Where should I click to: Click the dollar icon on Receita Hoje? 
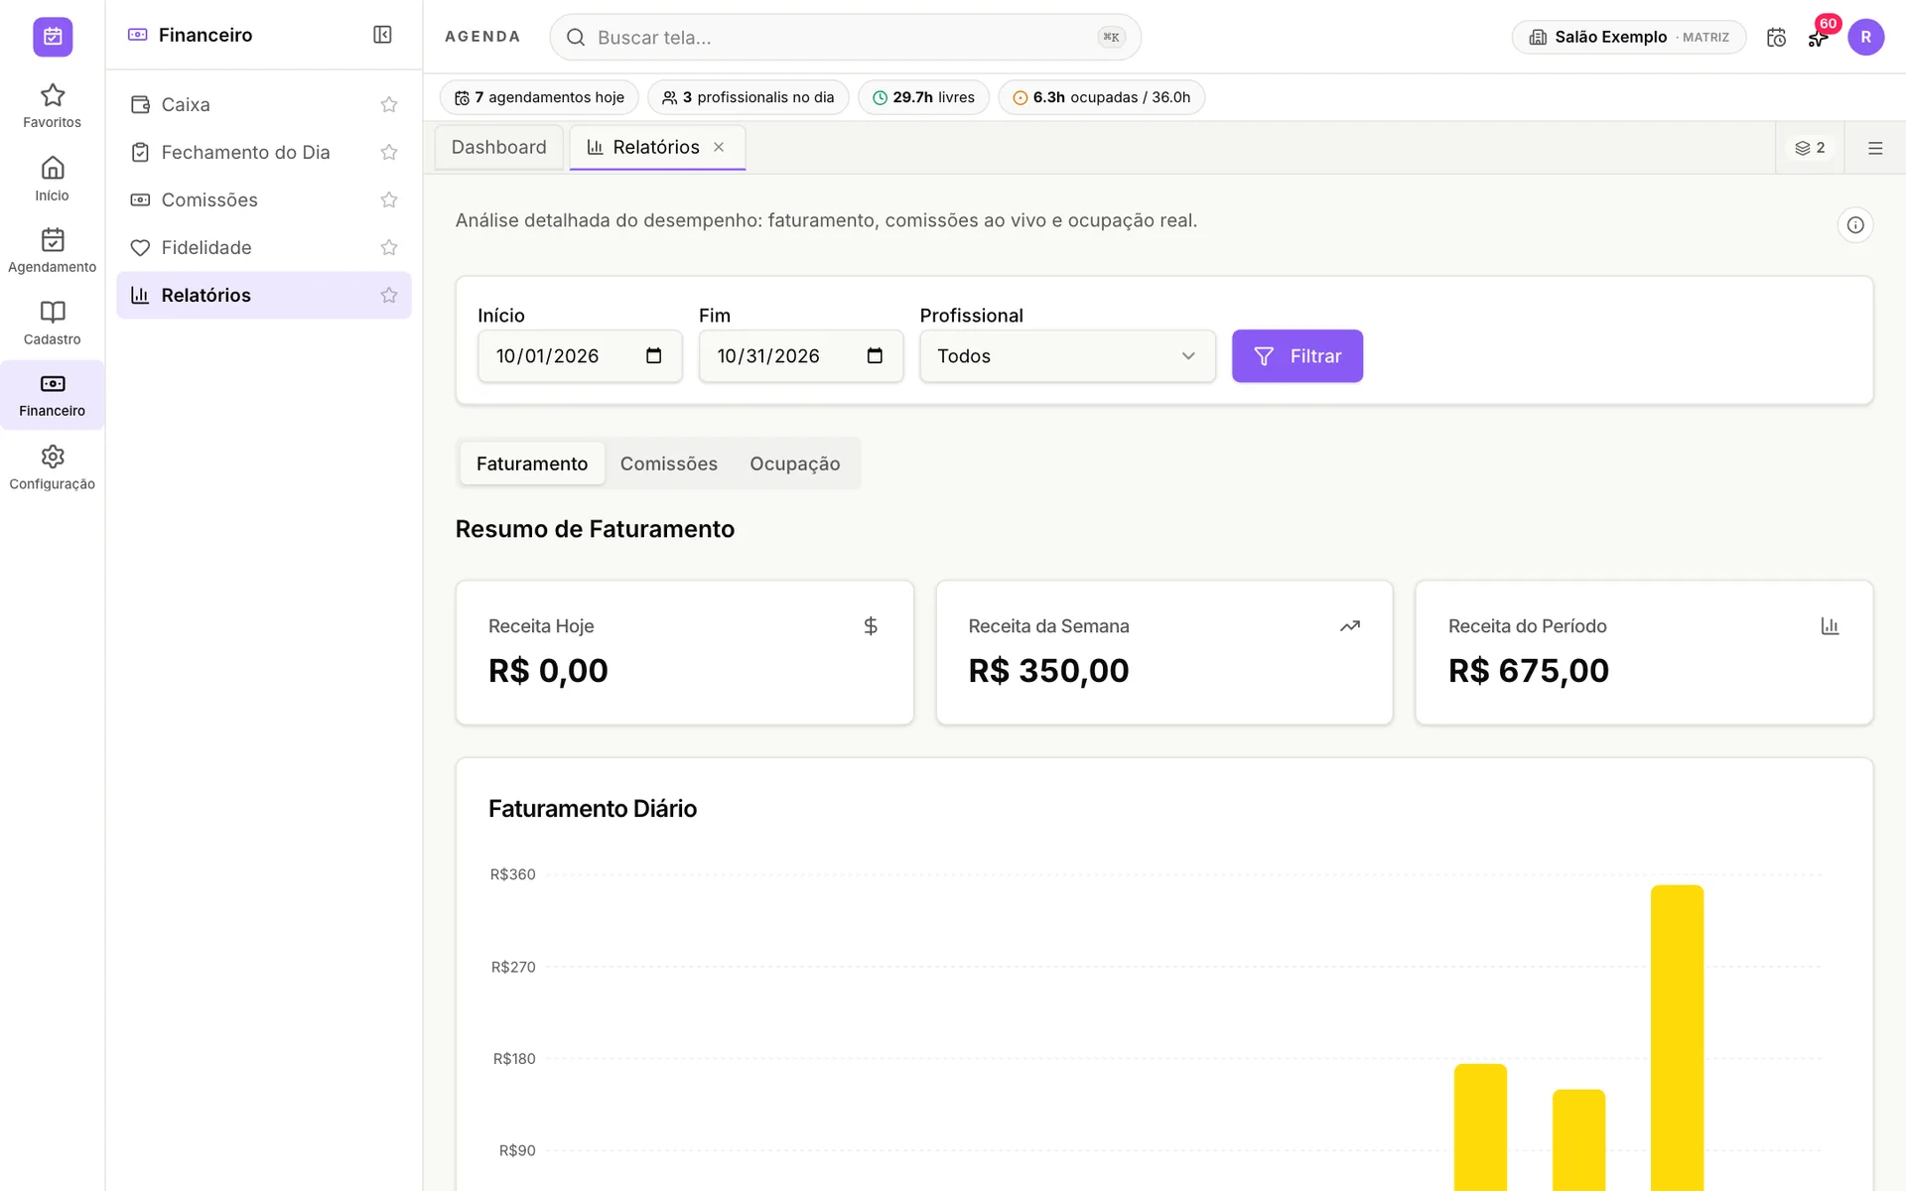tap(871, 626)
